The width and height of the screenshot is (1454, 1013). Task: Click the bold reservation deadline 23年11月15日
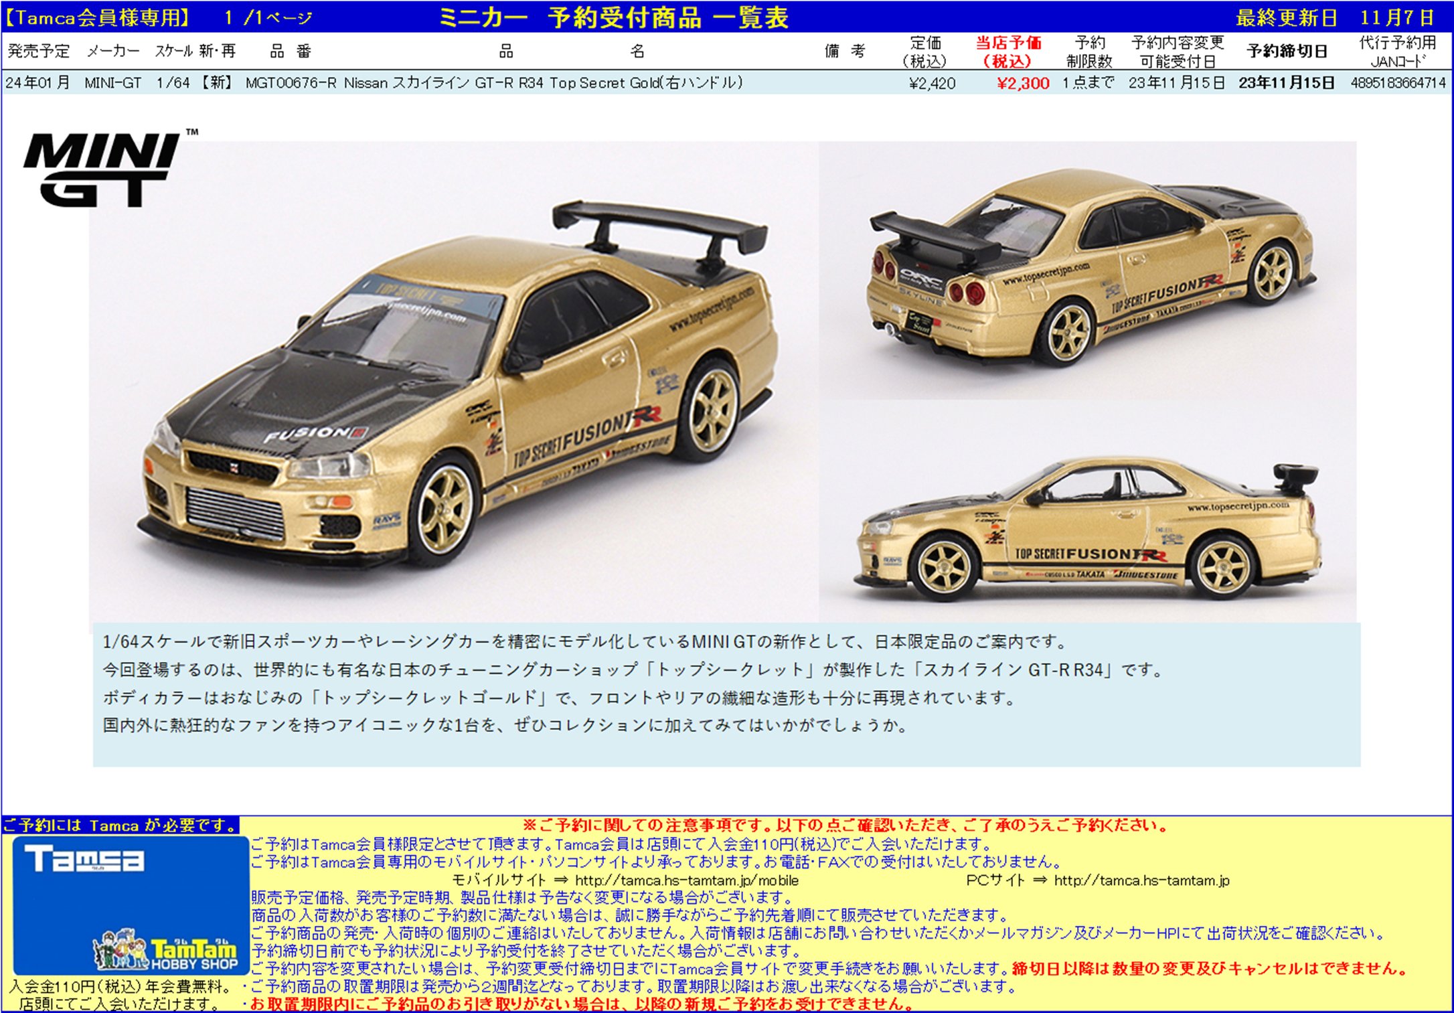1286,83
